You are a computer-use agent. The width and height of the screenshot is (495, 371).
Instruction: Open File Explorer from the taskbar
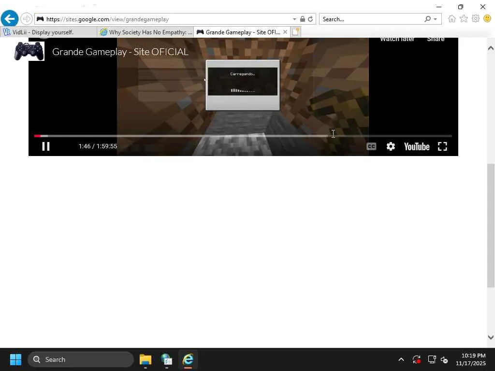[x=146, y=359]
